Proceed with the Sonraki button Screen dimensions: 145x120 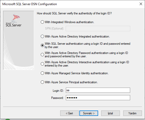89,113
